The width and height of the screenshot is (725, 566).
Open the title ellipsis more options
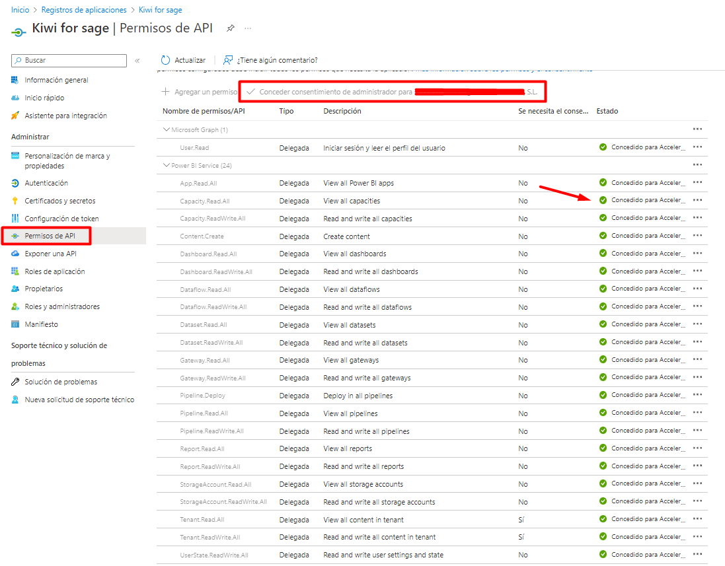pyautogui.click(x=248, y=28)
